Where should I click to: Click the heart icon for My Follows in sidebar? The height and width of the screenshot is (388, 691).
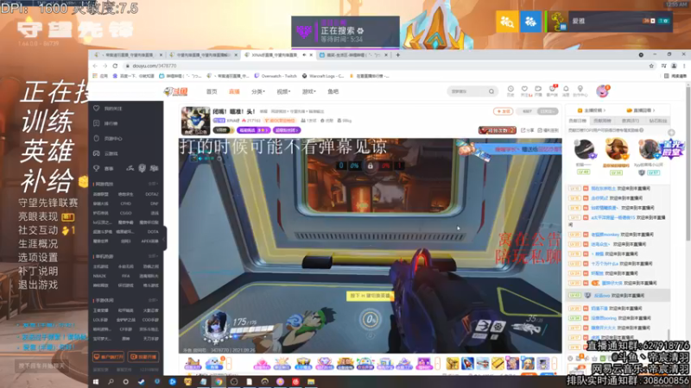pyautogui.click(x=97, y=109)
